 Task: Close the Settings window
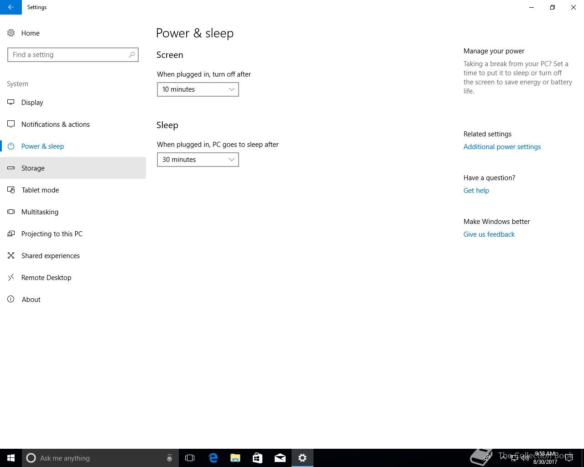tap(574, 7)
